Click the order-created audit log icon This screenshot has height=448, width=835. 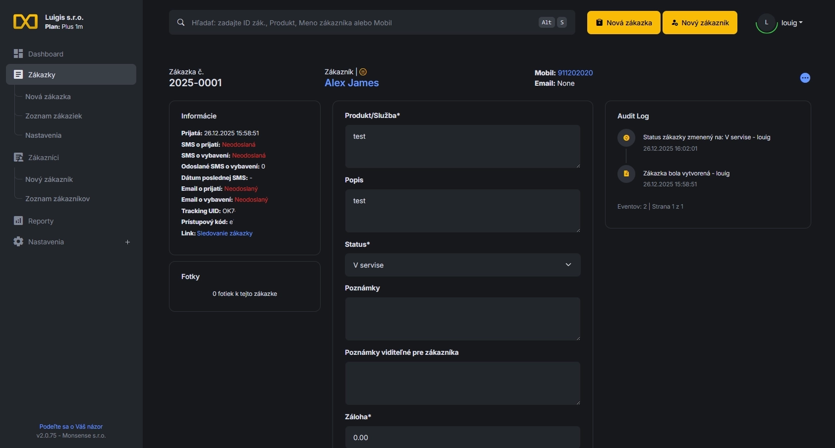click(x=626, y=173)
